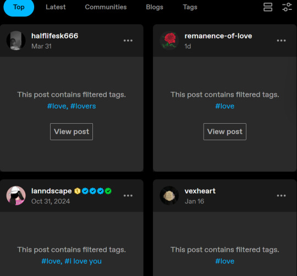Open the lanndscape blog name
This screenshot has width=297, height=276.
point(51,191)
